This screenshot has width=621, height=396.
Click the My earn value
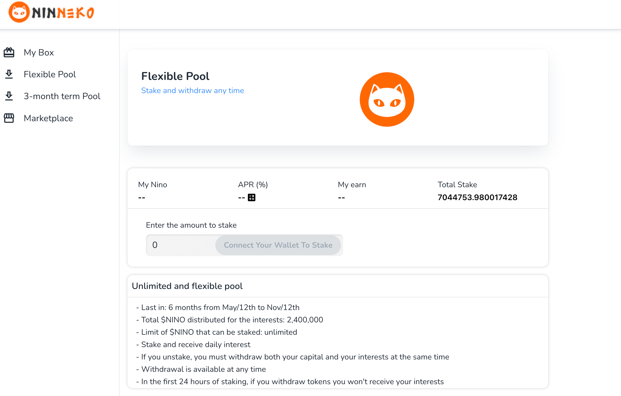[x=342, y=197]
